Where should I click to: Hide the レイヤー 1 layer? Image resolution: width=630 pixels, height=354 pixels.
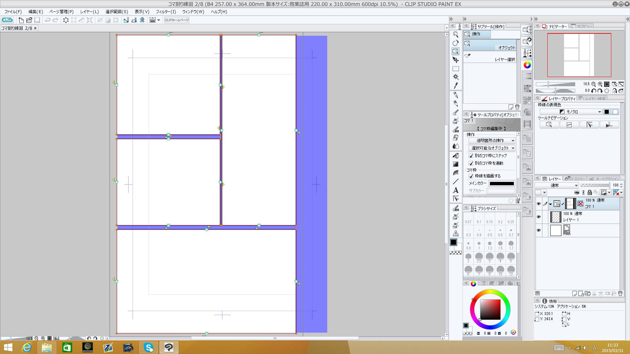(x=538, y=217)
